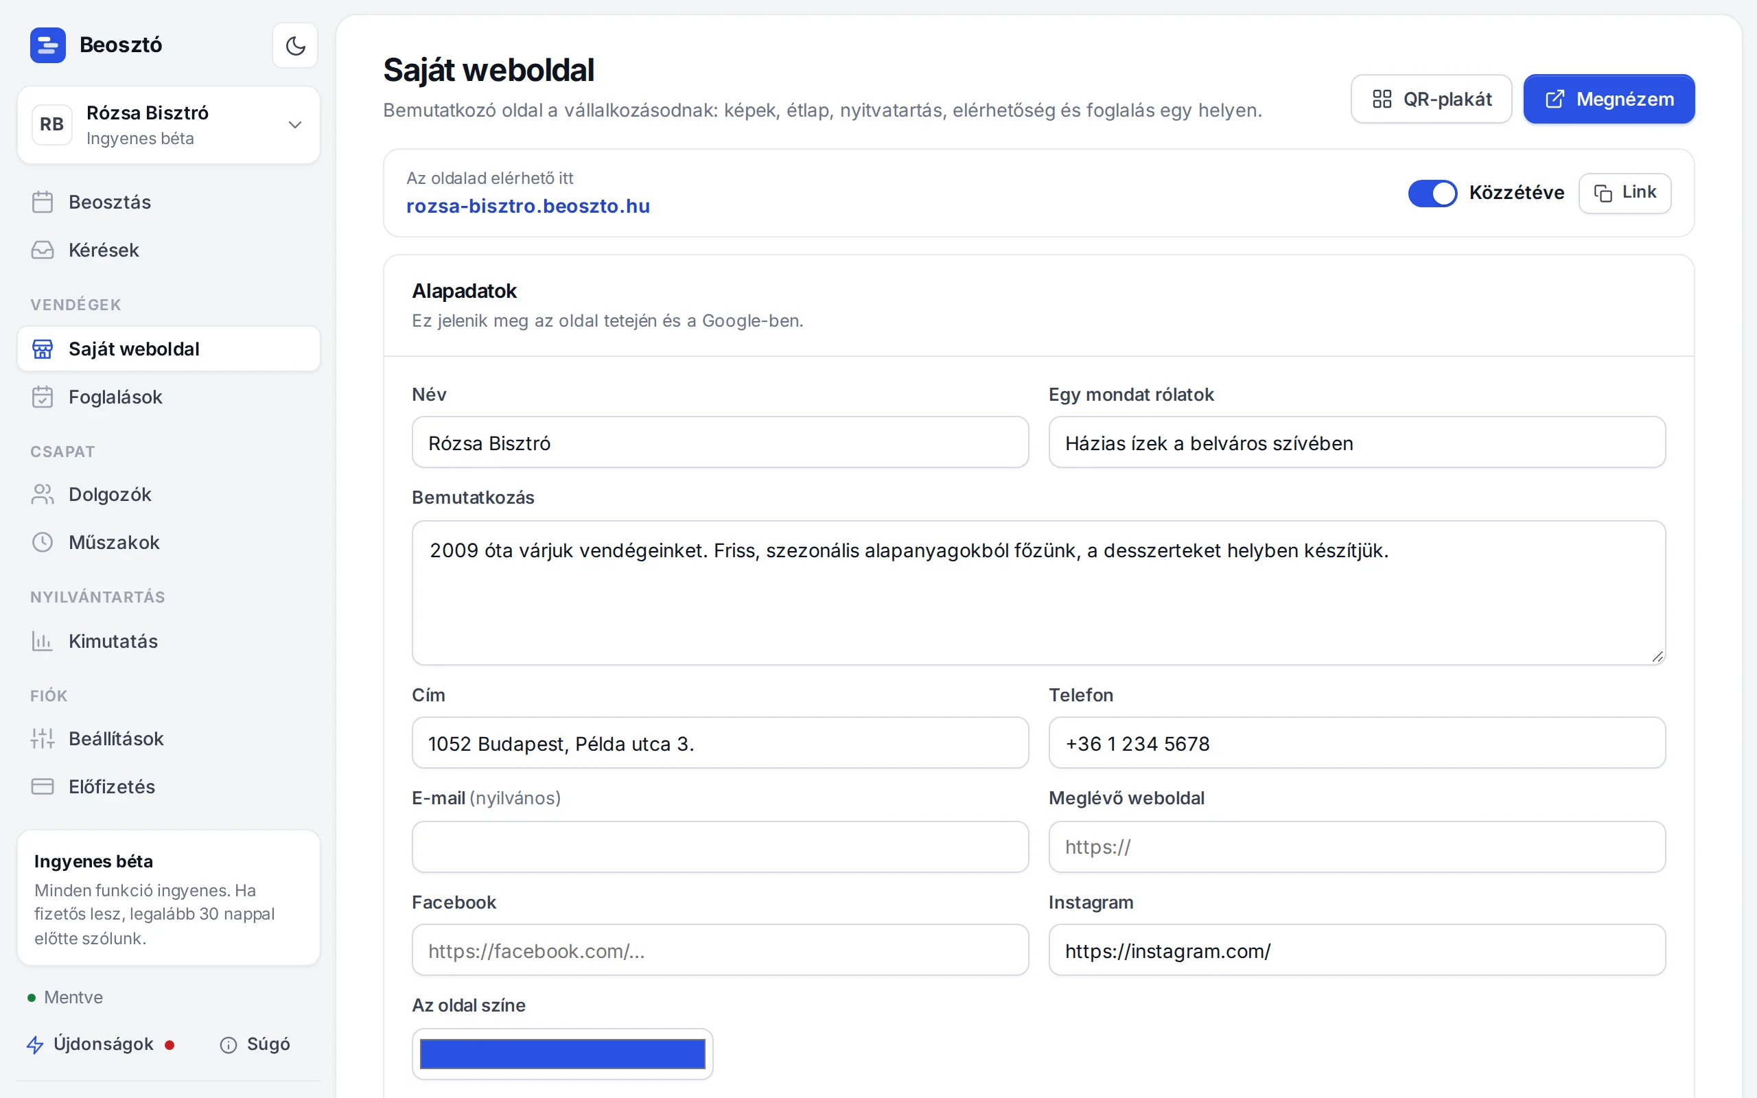Click the clock icon beside Műszakok
The image size is (1757, 1098).
click(x=43, y=542)
